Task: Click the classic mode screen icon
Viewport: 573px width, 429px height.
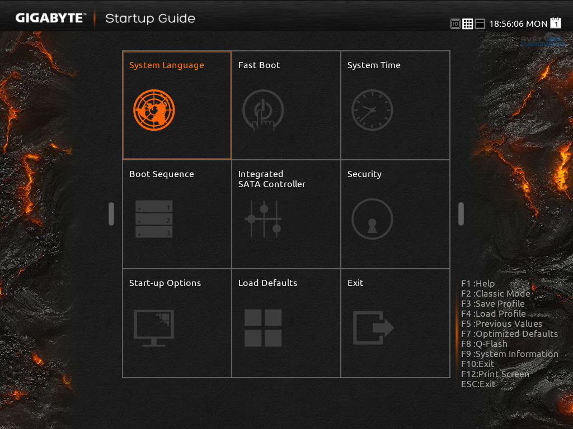Action: tap(480, 23)
